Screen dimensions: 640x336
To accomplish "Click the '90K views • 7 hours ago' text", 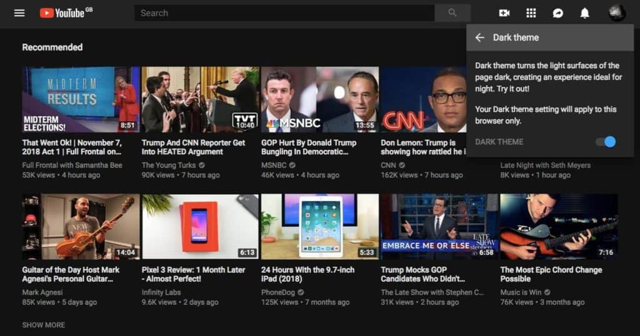I will tap(181, 175).
